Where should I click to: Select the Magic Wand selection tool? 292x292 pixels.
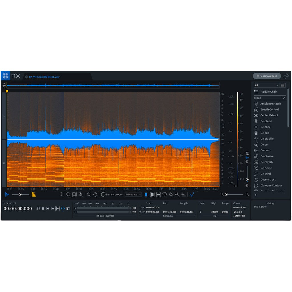tap(177, 194)
